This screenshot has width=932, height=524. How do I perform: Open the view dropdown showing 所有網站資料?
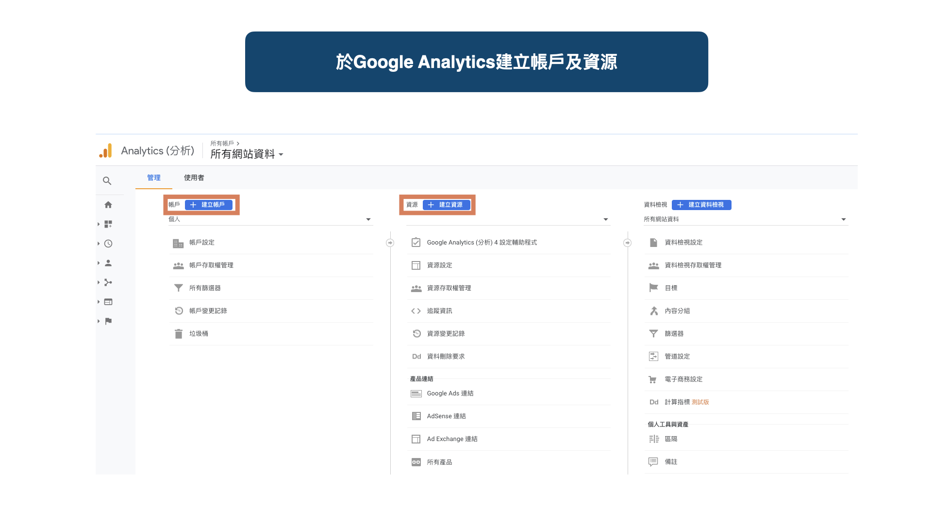point(746,219)
